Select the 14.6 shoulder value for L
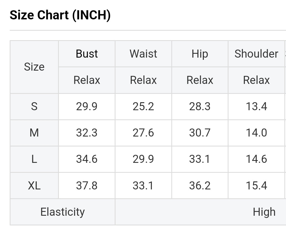Screen dimensions: 286x234 click(x=256, y=159)
